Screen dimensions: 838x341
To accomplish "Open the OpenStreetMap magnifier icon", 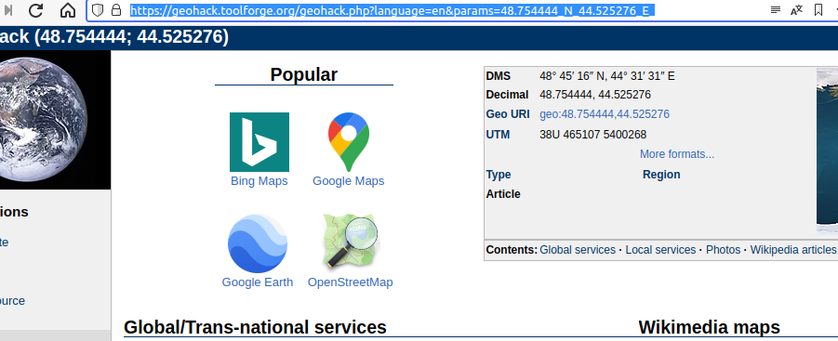I will (350, 242).
